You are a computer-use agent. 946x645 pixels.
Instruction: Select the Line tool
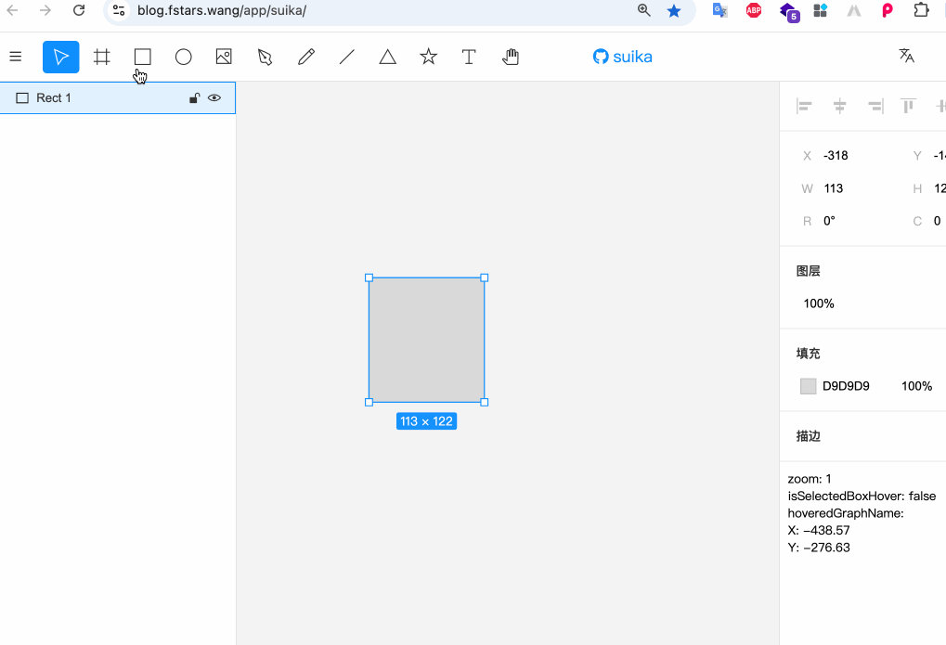347,57
